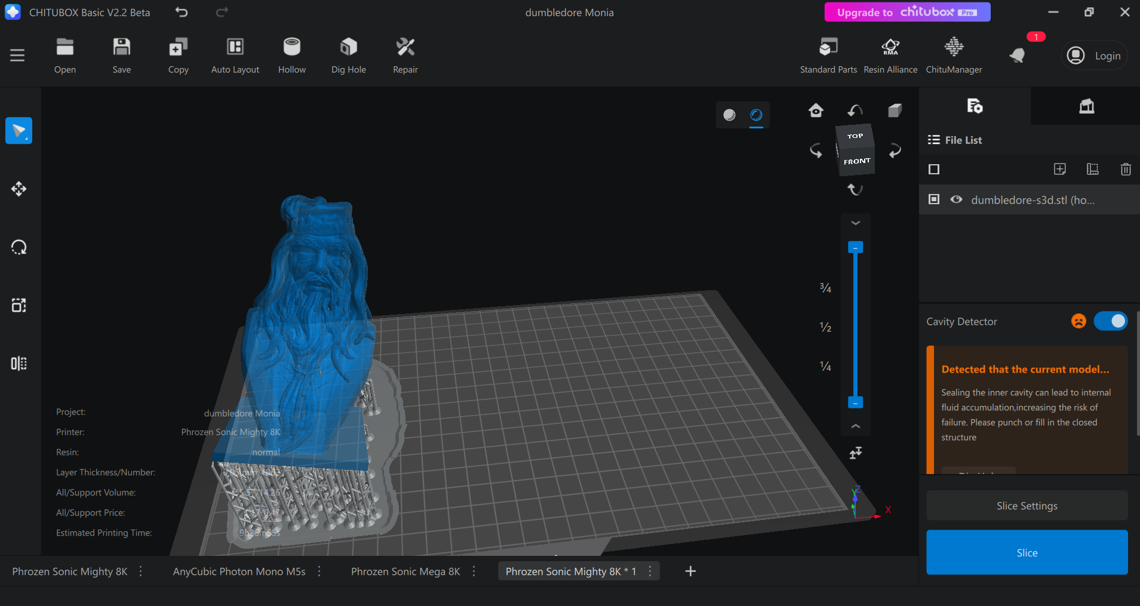Image resolution: width=1140 pixels, height=606 pixels.
Task: Open options menu for Phrozen Sonic Mighty 8K * 1 tab
Action: [650, 571]
